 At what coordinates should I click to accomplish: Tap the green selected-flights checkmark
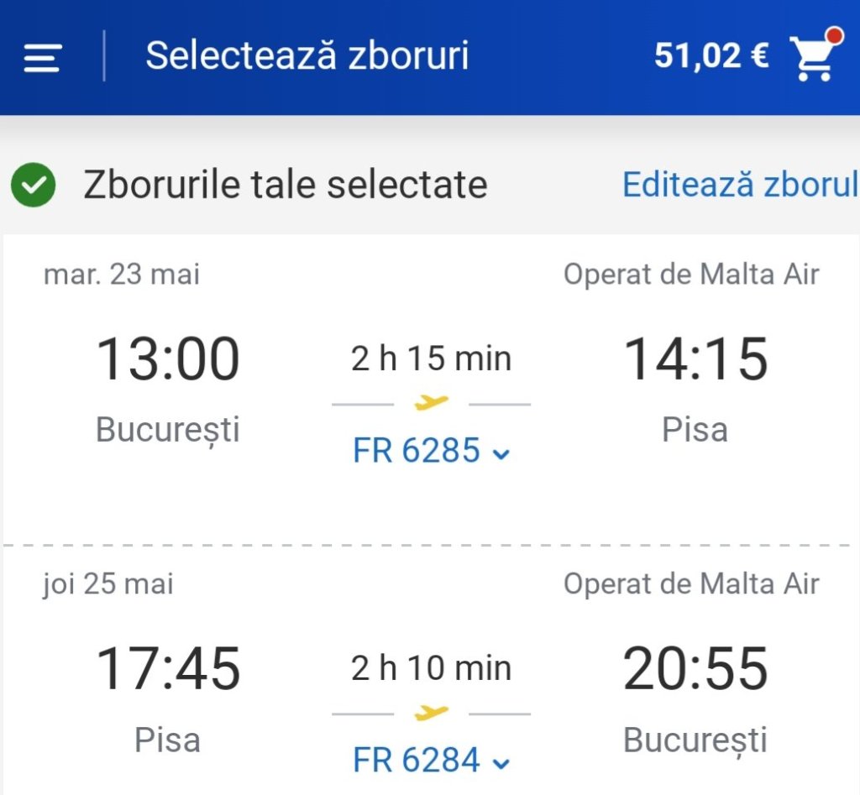pos(34,186)
